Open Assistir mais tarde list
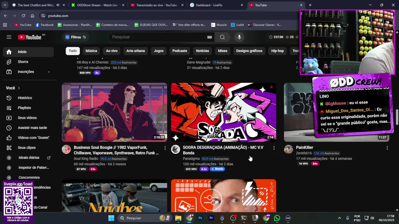The width and height of the screenshot is (399, 224). click(28, 128)
